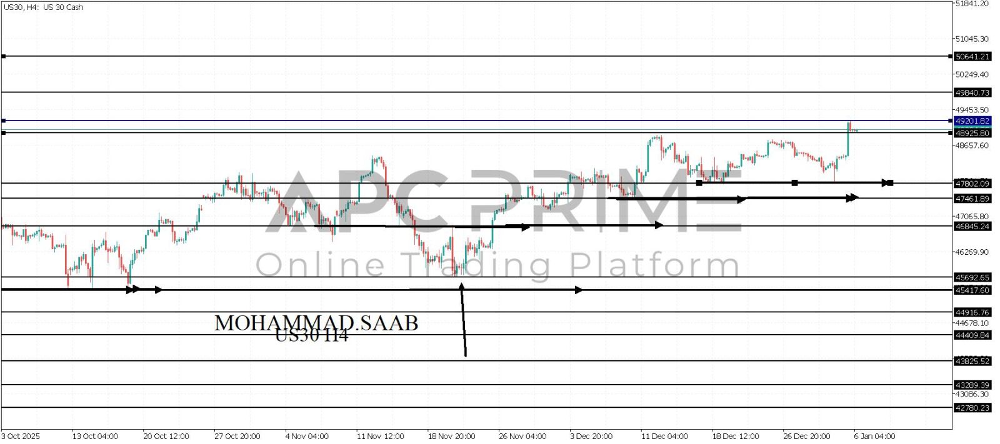Click the 43825.52 level label

click(x=972, y=361)
